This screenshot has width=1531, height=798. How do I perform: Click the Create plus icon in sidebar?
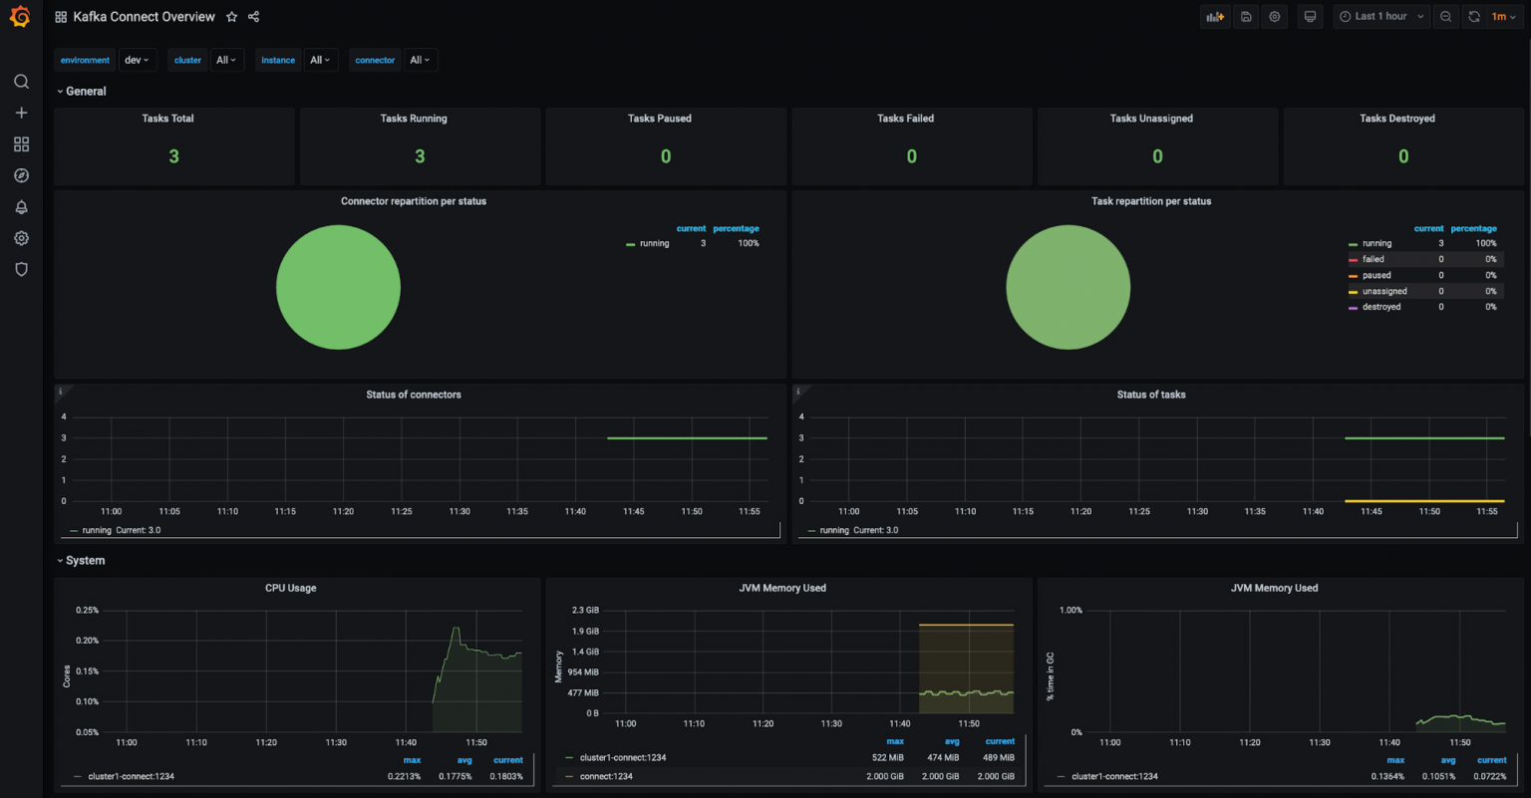[x=21, y=113]
